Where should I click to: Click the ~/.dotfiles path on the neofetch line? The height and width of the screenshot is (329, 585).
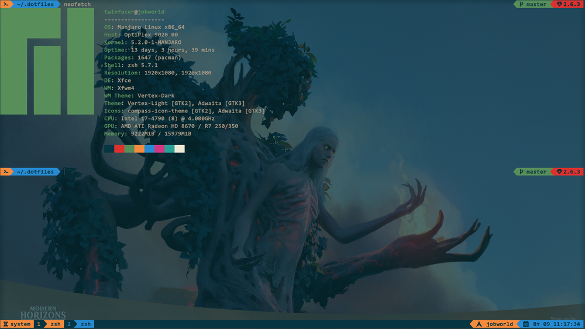click(x=35, y=4)
